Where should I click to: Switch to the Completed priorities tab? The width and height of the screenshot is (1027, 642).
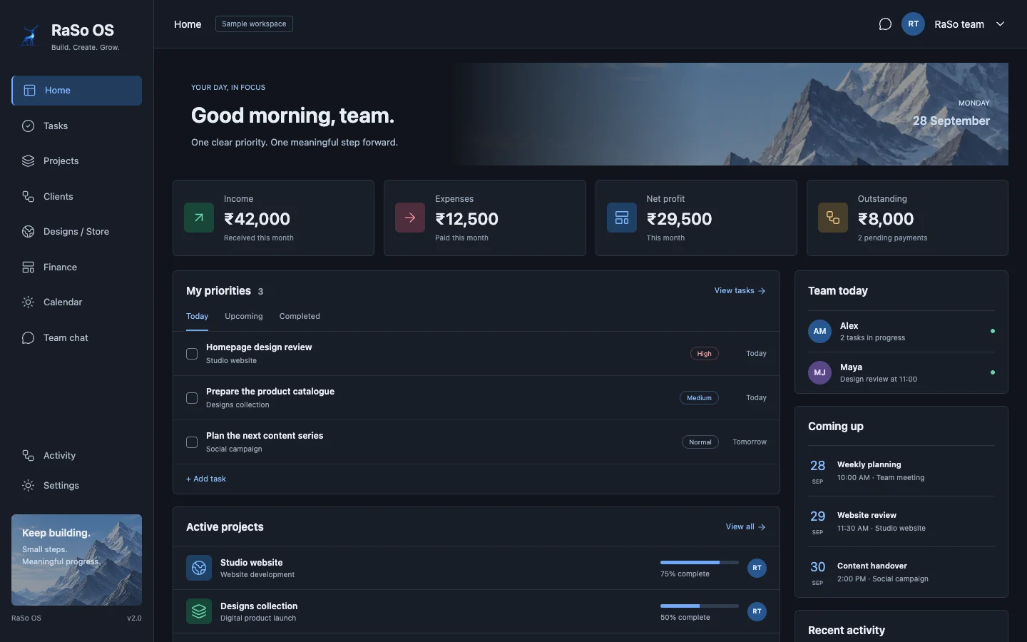(300, 317)
